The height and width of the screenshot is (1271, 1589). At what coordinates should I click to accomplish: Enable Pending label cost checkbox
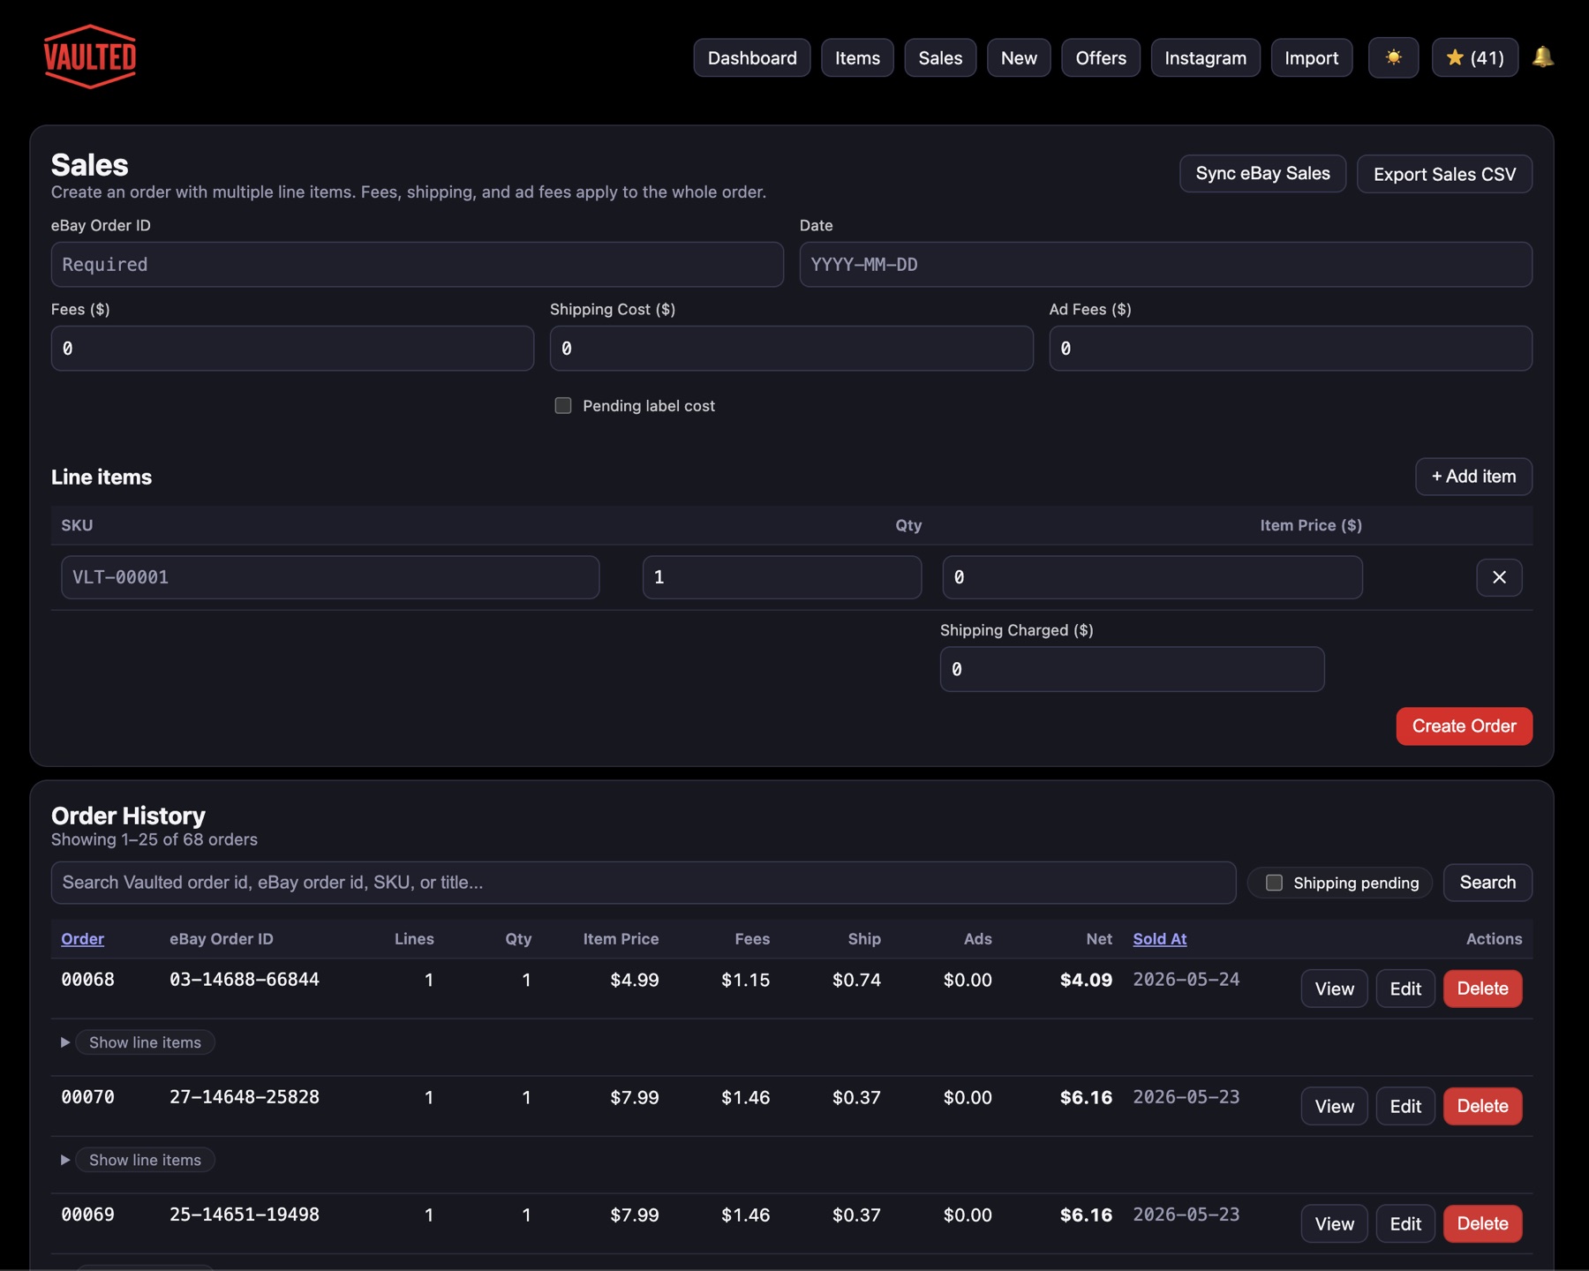click(563, 405)
